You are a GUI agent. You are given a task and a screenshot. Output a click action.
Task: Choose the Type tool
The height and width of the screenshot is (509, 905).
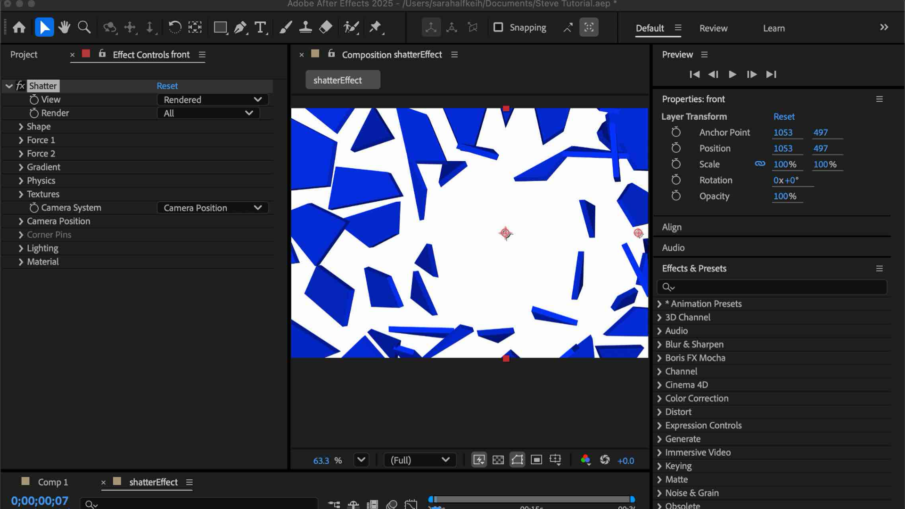(260, 27)
